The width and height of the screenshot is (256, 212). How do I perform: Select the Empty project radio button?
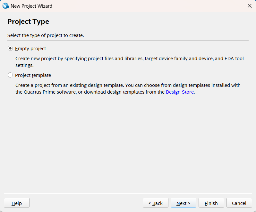pyautogui.click(x=10, y=49)
